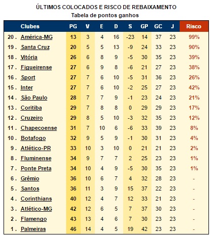Click the PG column header

(73, 26)
